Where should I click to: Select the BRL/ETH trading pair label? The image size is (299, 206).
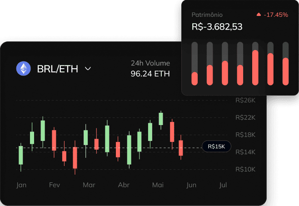coord(58,69)
